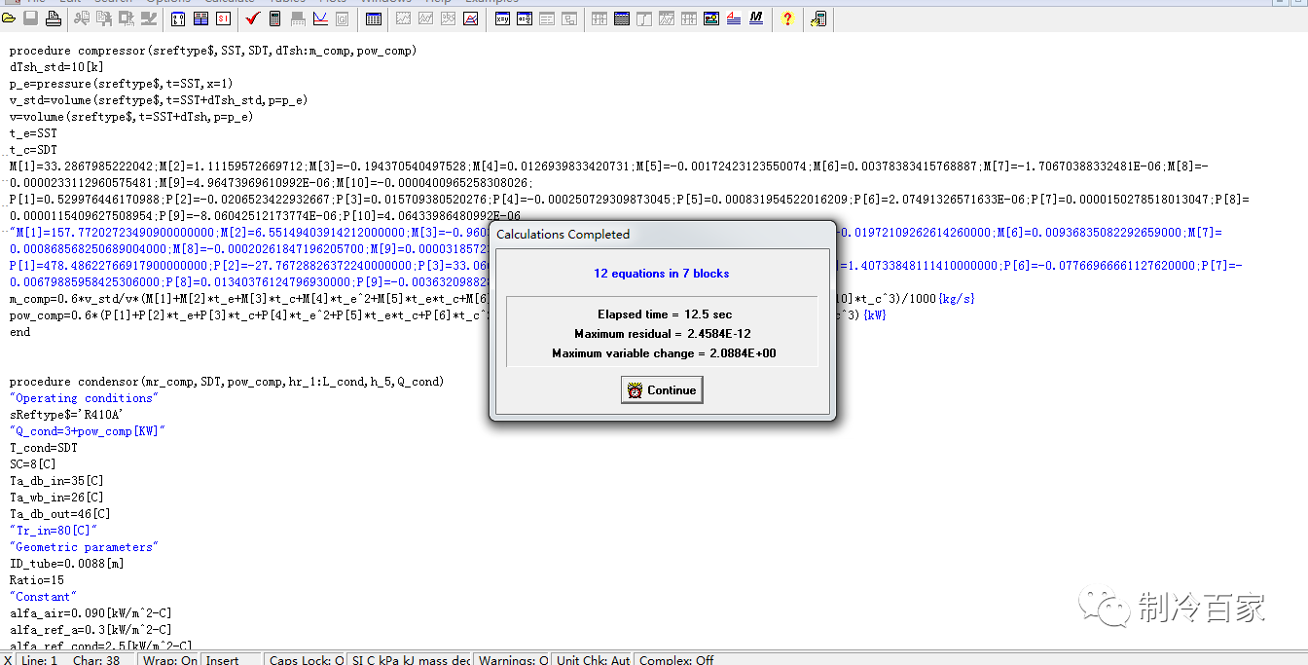Toggle the Complex: Off status setting

[x=676, y=660]
